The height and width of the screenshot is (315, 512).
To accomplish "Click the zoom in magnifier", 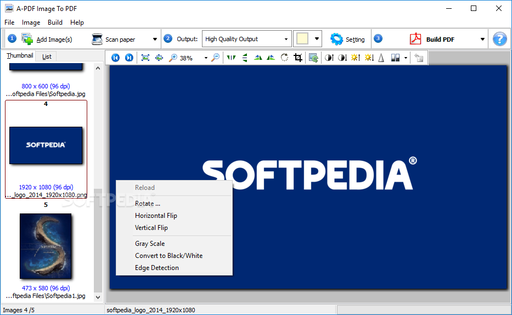I will pos(173,58).
